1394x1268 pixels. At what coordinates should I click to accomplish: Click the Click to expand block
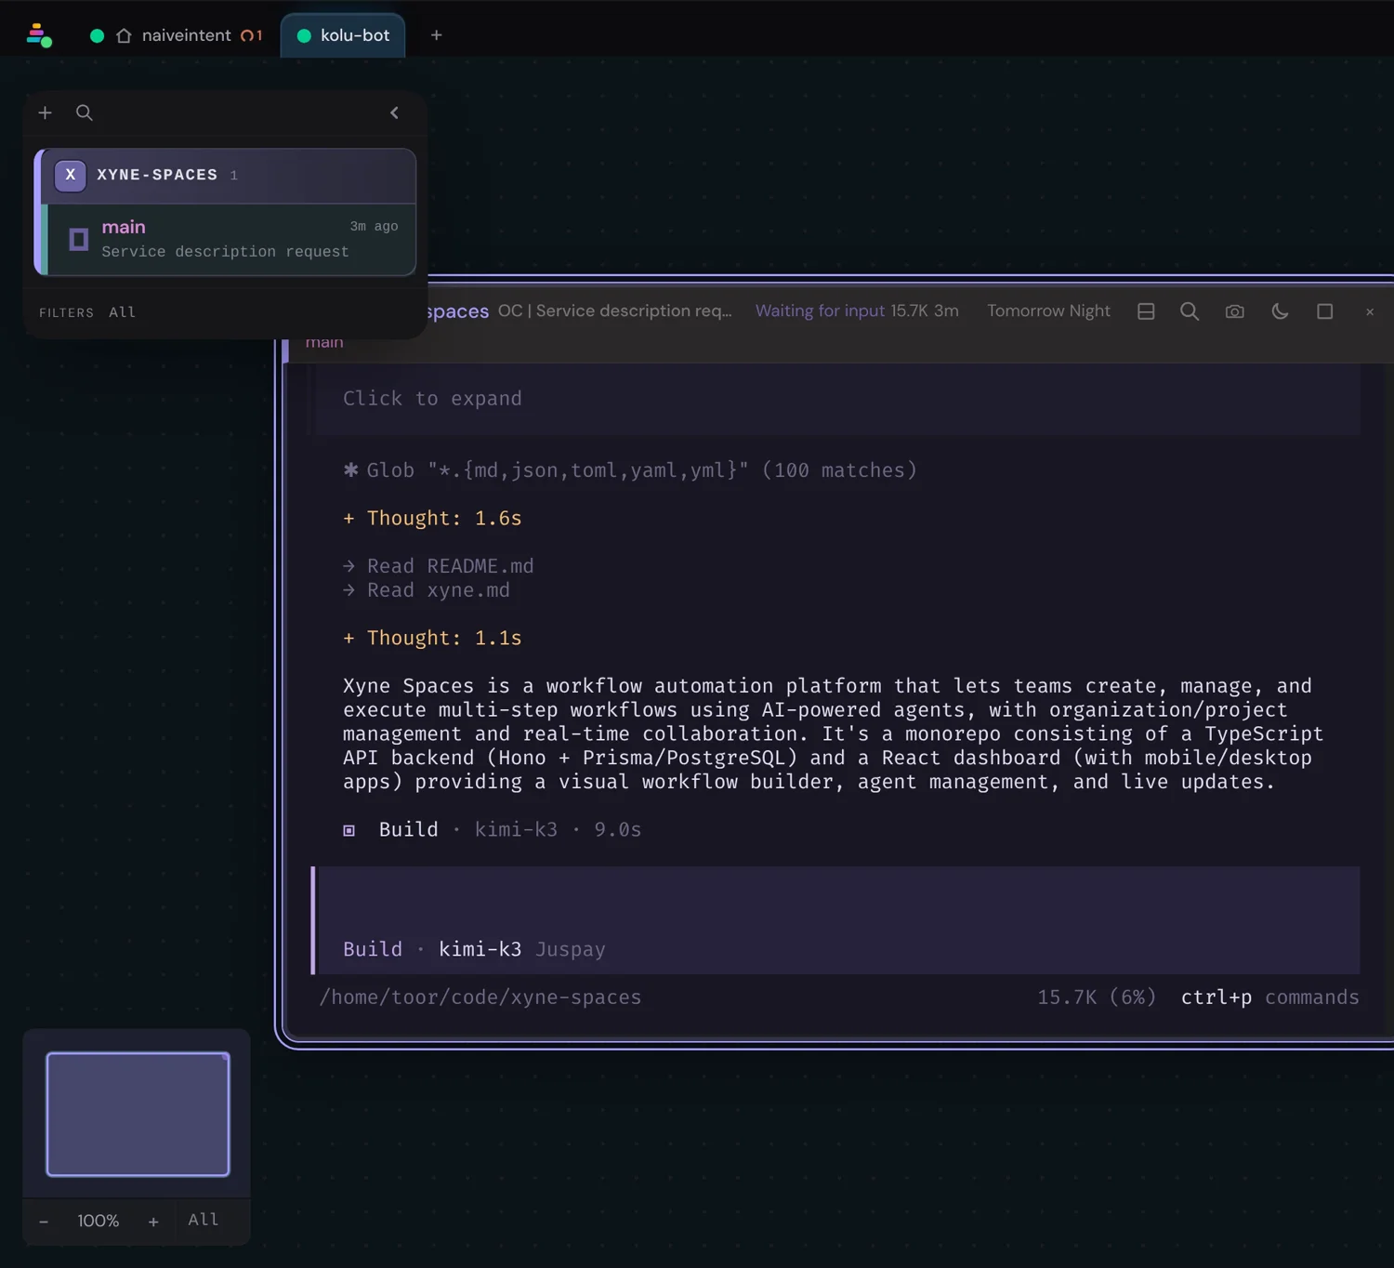836,399
